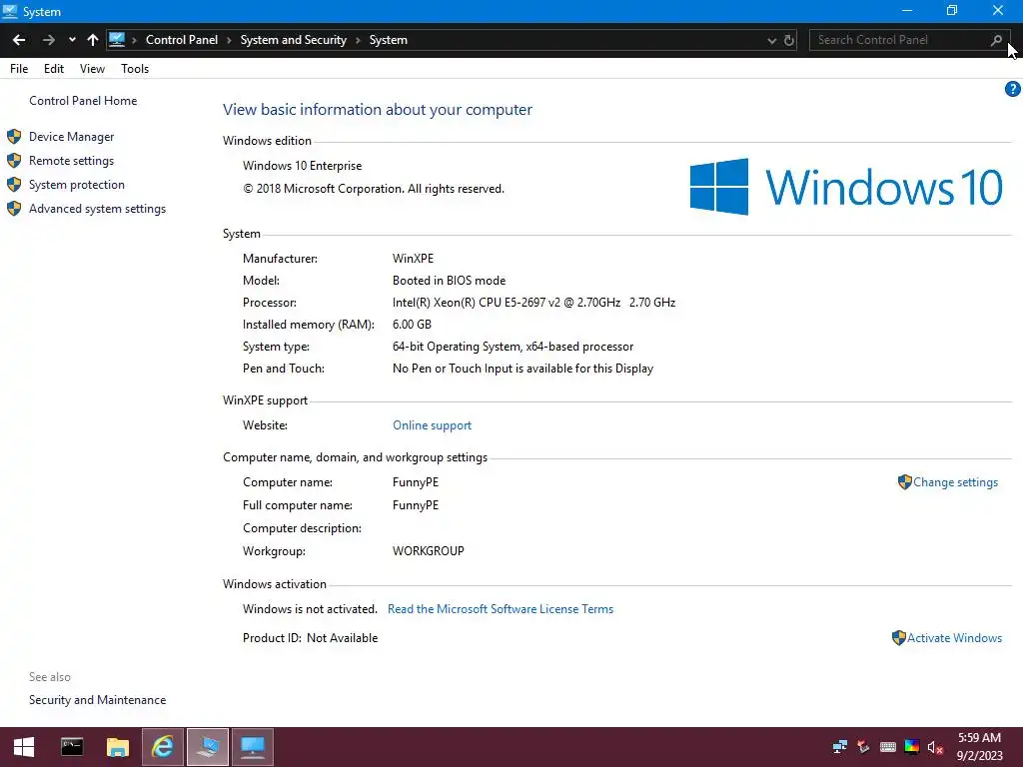Click the active System taskbar button
Image resolution: width=1023 pixels, height=767 pixels.
click(208, 747)
